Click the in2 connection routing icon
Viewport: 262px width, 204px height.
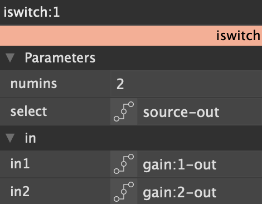pos(124,192)
